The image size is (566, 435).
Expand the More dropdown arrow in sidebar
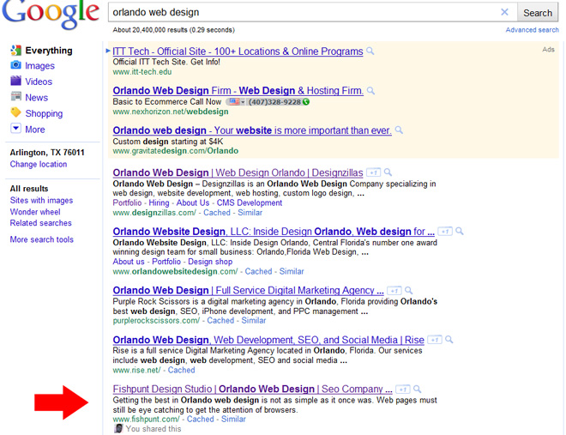(x=16, y=128)
